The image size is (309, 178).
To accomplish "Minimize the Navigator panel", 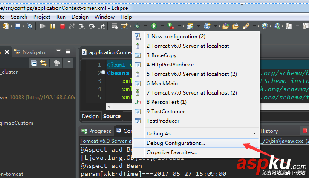I will click(x=58, y=51).
